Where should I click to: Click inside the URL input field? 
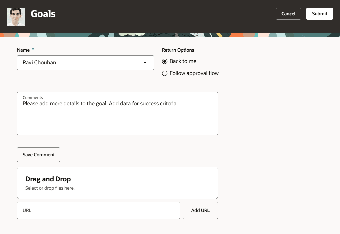[98, 210]
